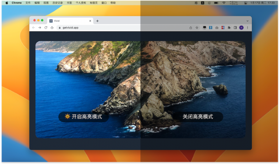Switch the input source in menu bar
Viewport: 280px width, 165px height.
click(203, 3)
